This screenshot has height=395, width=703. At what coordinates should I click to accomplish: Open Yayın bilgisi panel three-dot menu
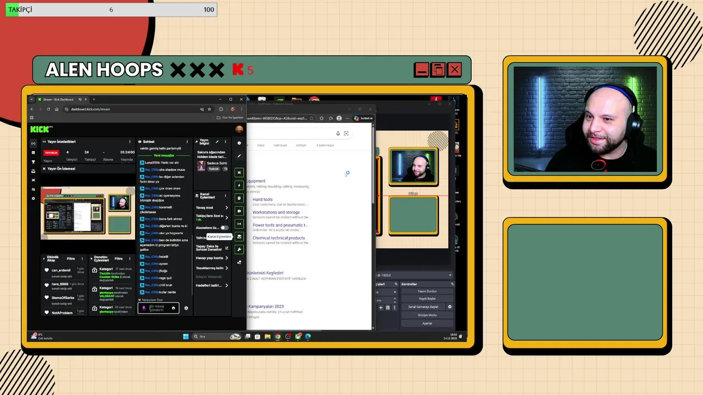pyautogui.click(x=225, y=142)
